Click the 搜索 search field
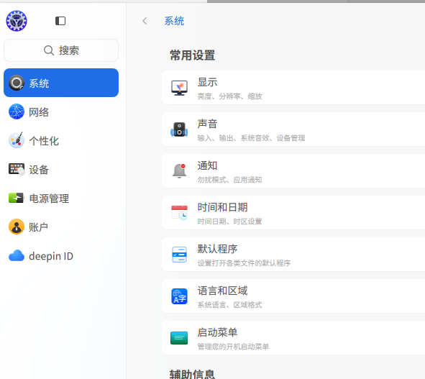Image resolution: width=425 pixels, height=379 pixels. (61, 50)
